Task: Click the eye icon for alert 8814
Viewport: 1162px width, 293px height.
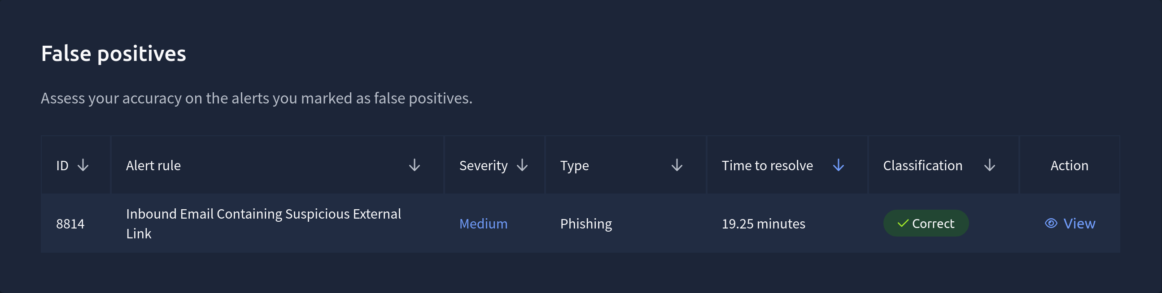Action: click(1051, 223)
